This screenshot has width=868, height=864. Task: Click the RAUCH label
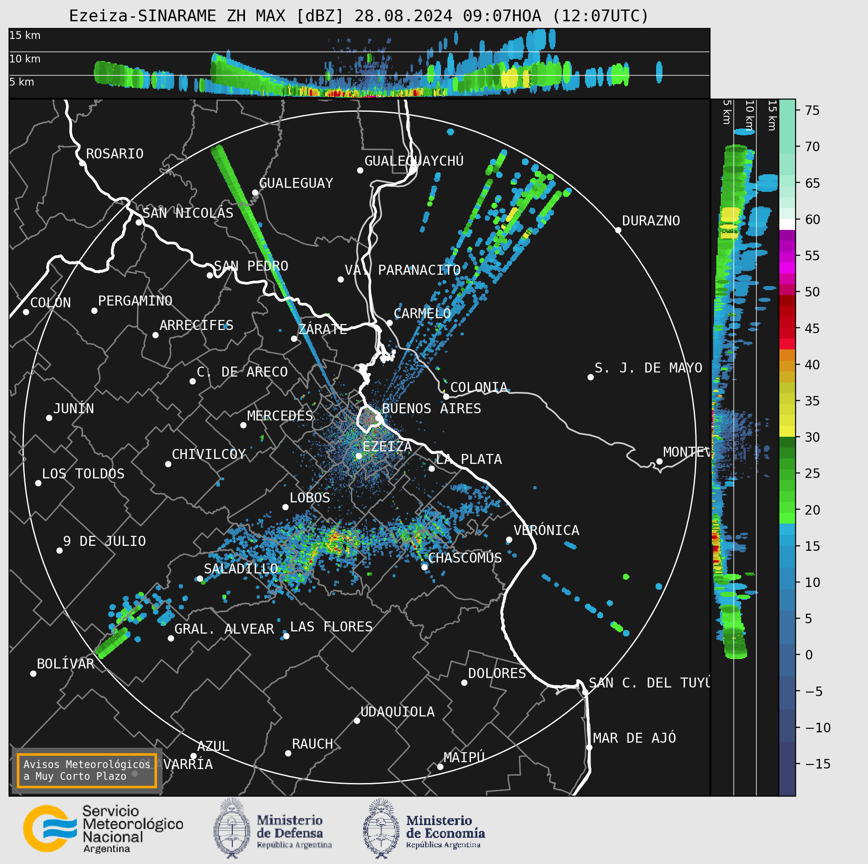pyautogui.click(x=312, y=744)
